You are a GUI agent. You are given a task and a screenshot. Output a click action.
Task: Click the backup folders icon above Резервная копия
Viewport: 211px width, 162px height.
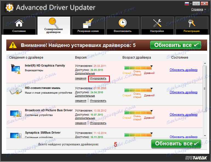[x=88, y=23]
